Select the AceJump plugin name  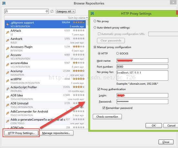16,71
